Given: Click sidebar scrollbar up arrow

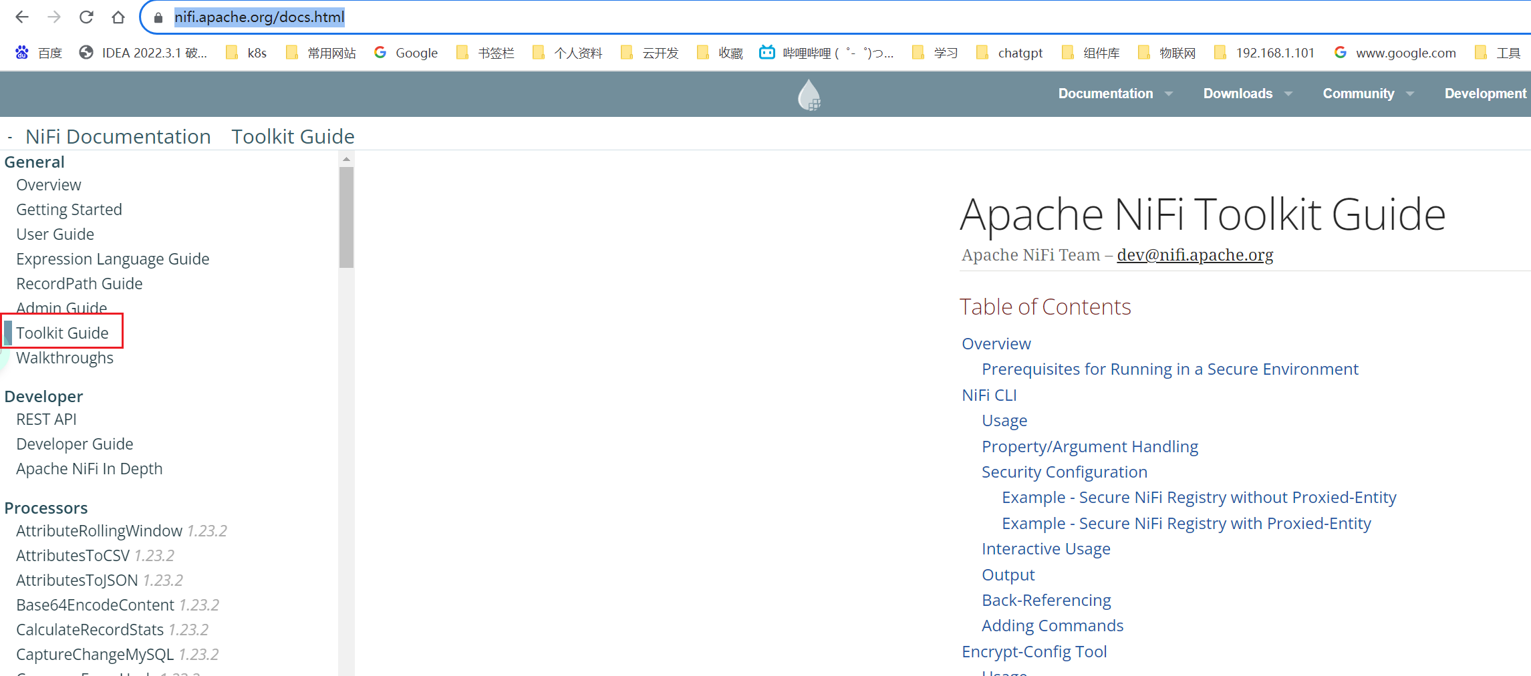Looking at the screenshot, I should point(346,159).
